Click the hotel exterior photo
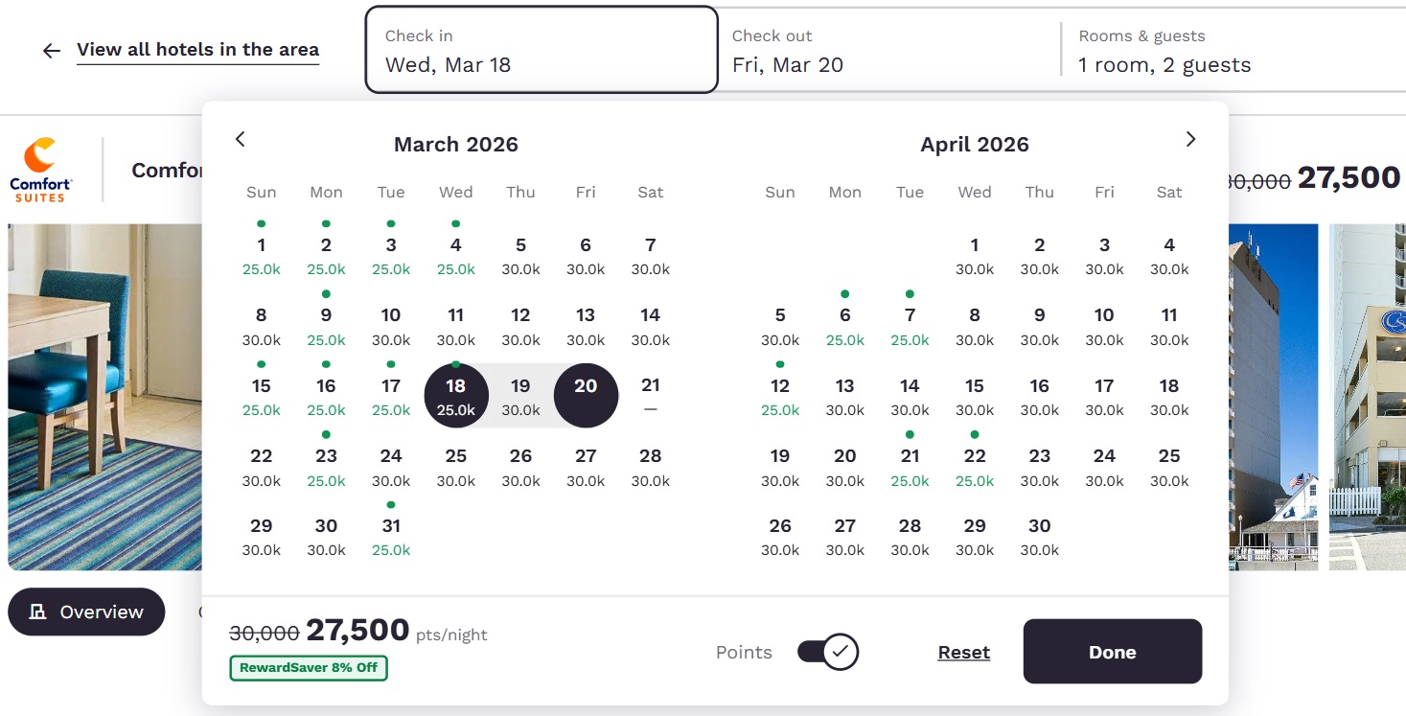1406x716 pixels. (1275, 396)
